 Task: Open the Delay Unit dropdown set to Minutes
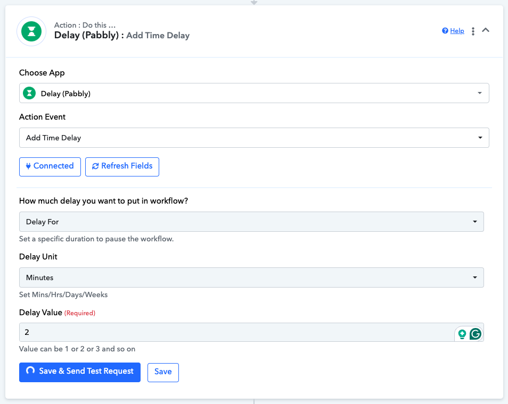pos(251,277)
